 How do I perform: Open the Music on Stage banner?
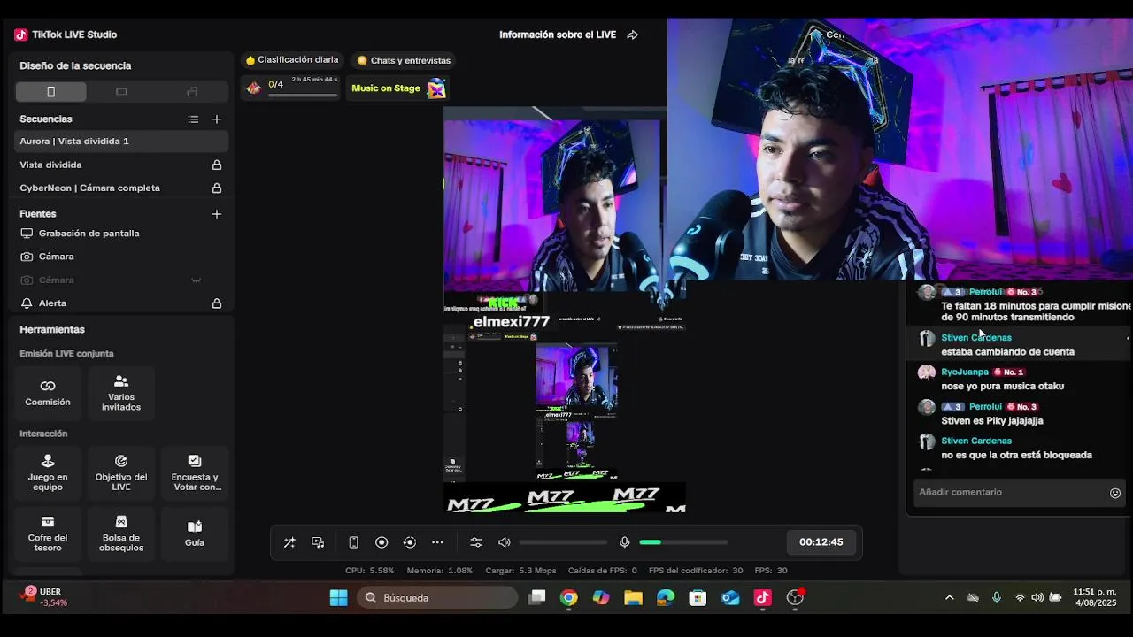pos(397,88)
